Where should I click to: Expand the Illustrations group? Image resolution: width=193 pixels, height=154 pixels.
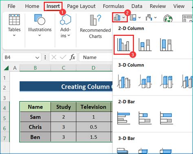coord(39,26)
